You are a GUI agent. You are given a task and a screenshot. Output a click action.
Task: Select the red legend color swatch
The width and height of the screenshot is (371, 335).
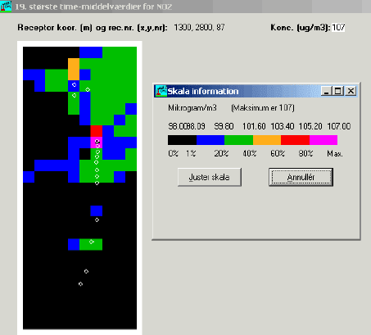pyautogui.click(x=295, y=140)
